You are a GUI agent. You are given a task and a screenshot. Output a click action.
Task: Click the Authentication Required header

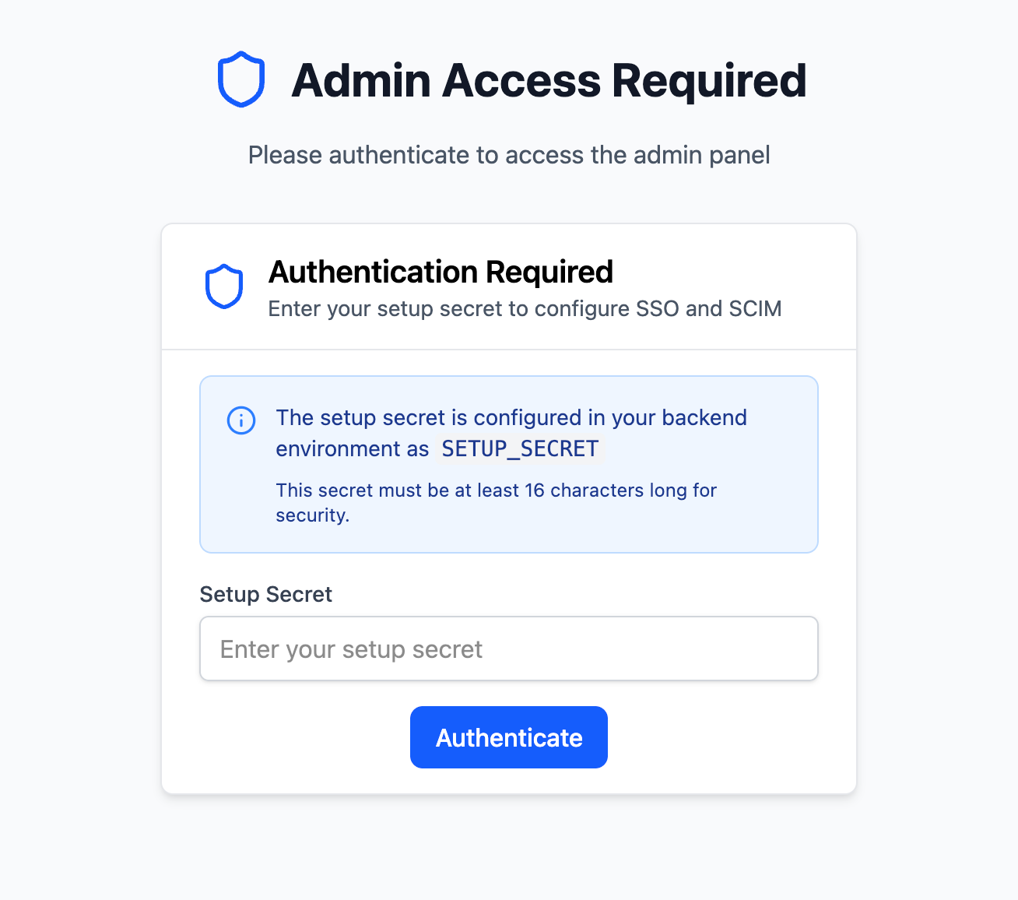[x=441, y=272]
